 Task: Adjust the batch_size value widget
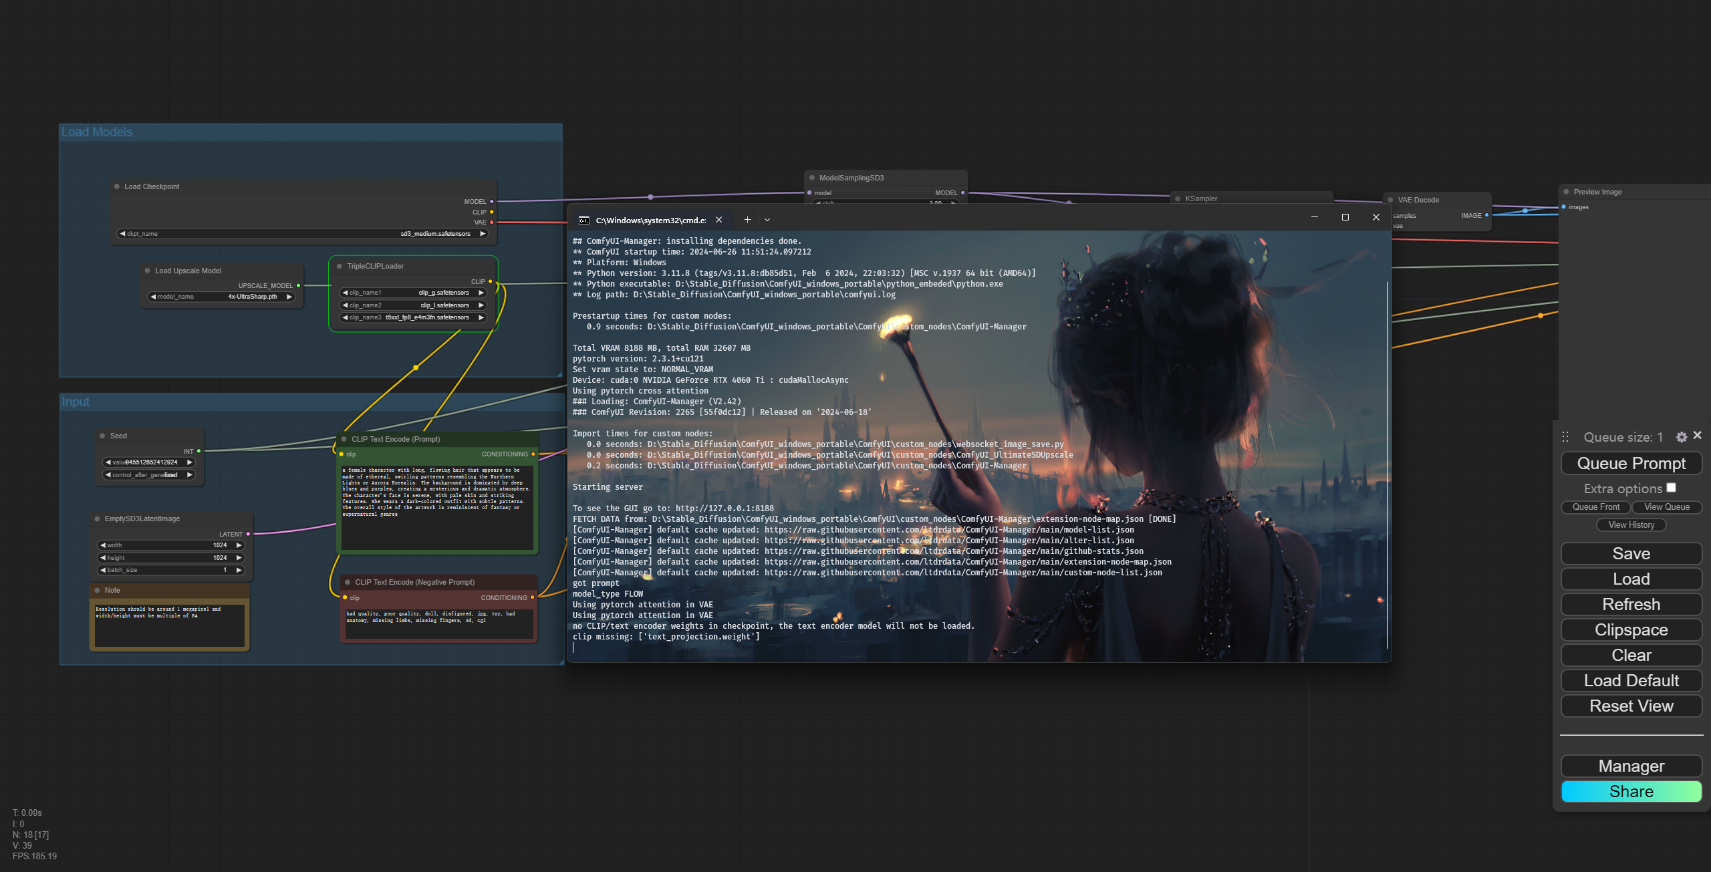171,570
